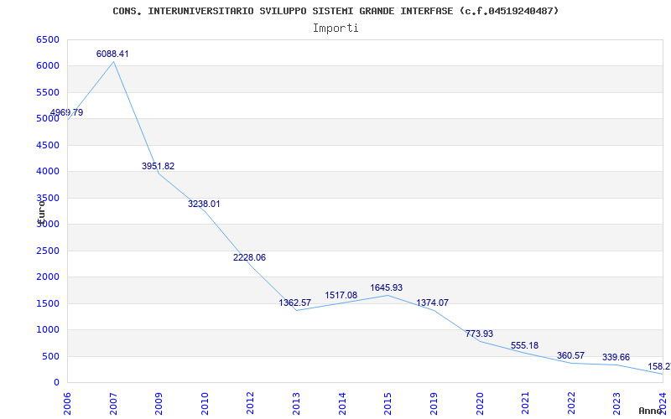Image resolution: width=671 pixels, height=419 pixels.
Task: Select the 2020 x-axis year label
Action: (x=480, y=404)
